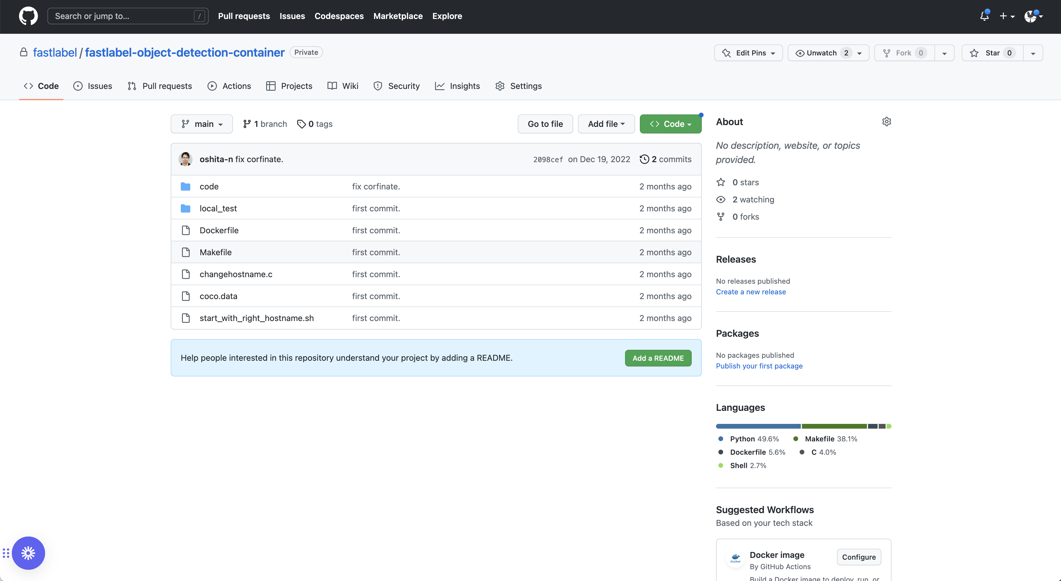The height and width of the screenshot is (581, 1061).
Task: Click the Fork button
Action: click(905, 53)
